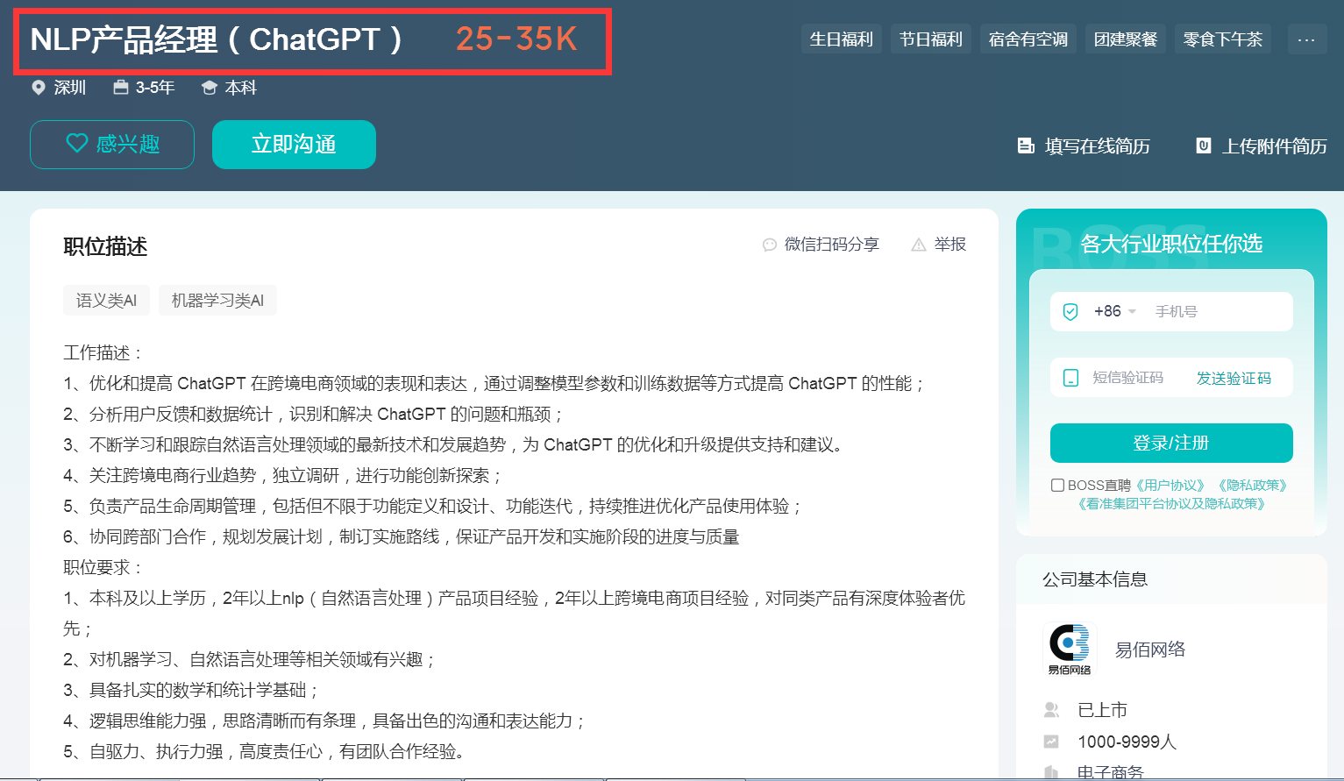The image size is (1344, 781).
Task: Focus the 手机号 phone number input
Action: coord(1219,311)
